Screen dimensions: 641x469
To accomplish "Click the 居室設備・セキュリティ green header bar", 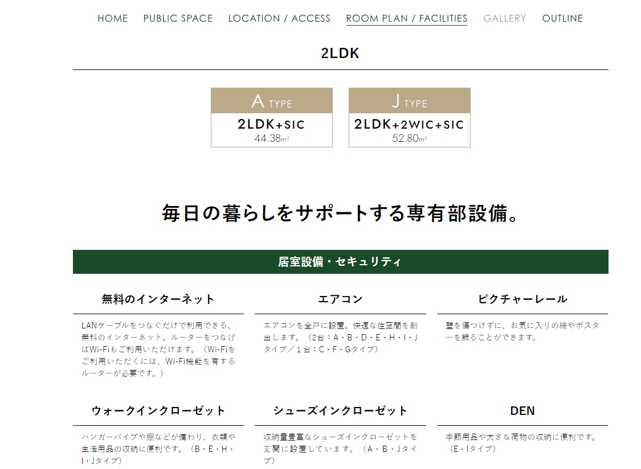I will pos(340,261).
